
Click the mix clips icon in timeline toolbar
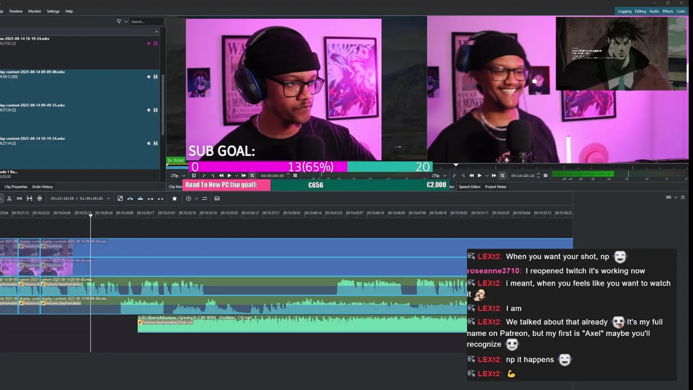click(120, 198)
